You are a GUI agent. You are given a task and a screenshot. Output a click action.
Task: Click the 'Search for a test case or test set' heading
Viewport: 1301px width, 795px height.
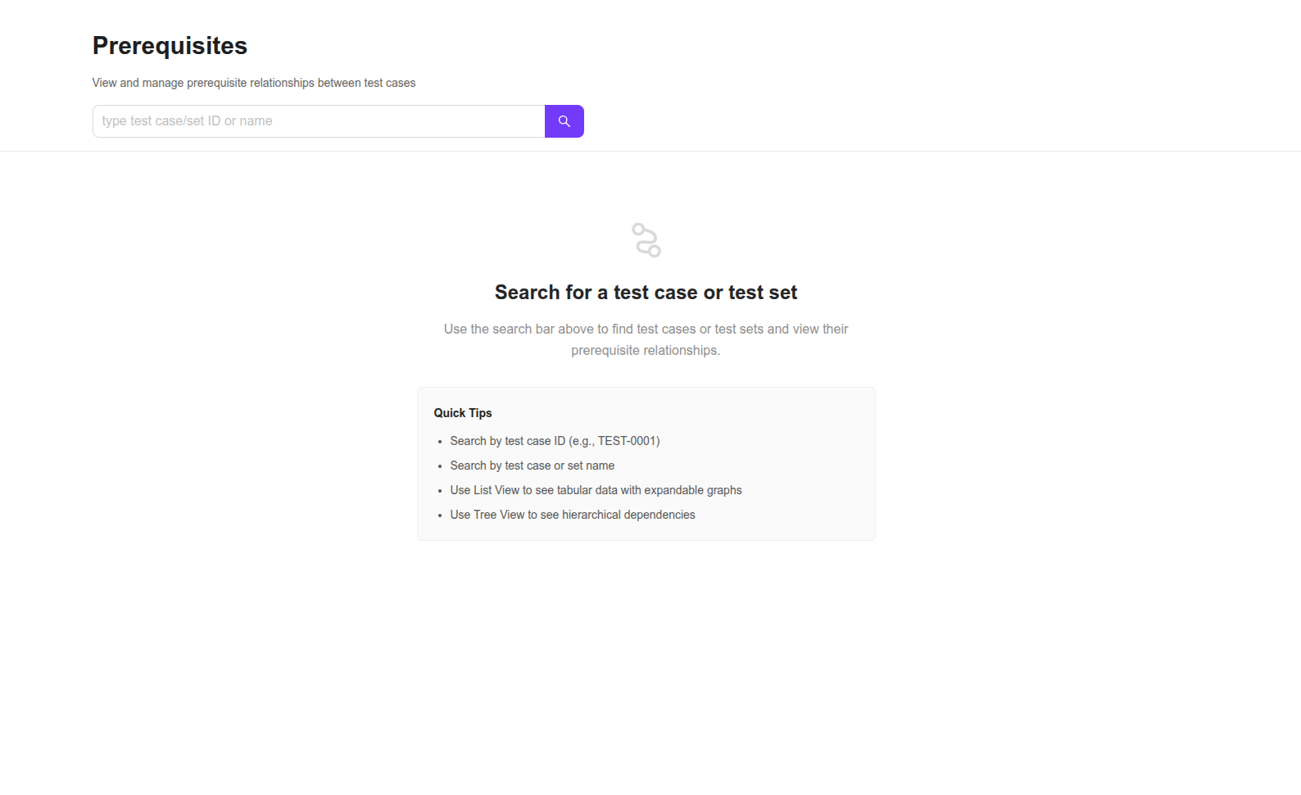(646, 293)
